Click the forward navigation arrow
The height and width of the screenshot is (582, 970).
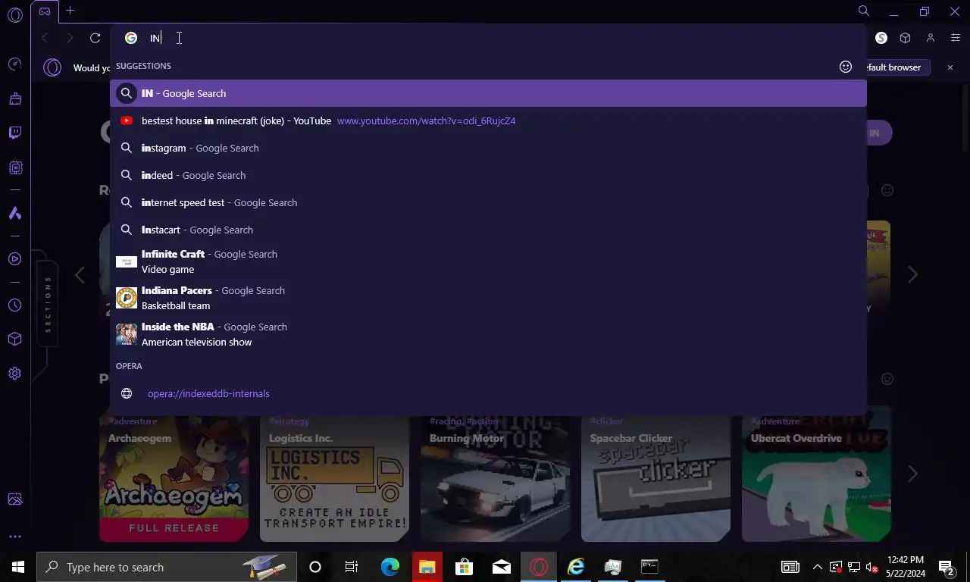70,38
